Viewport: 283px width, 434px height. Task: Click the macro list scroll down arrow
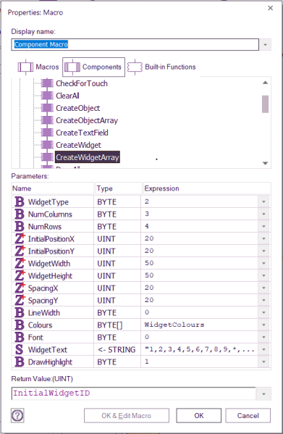coord(265,163)
